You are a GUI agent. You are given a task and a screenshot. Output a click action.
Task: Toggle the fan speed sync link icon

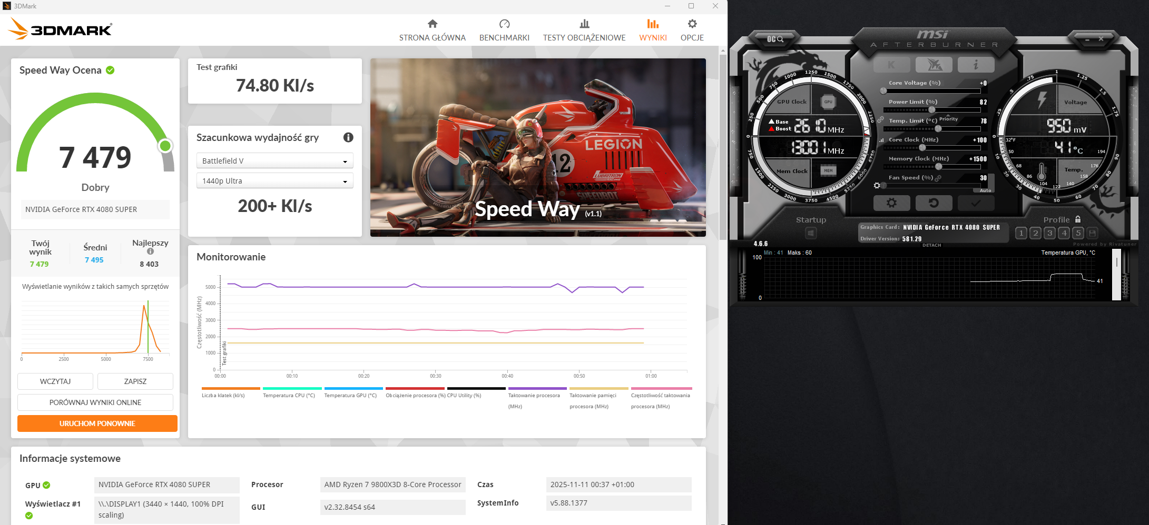coord(938,178)
